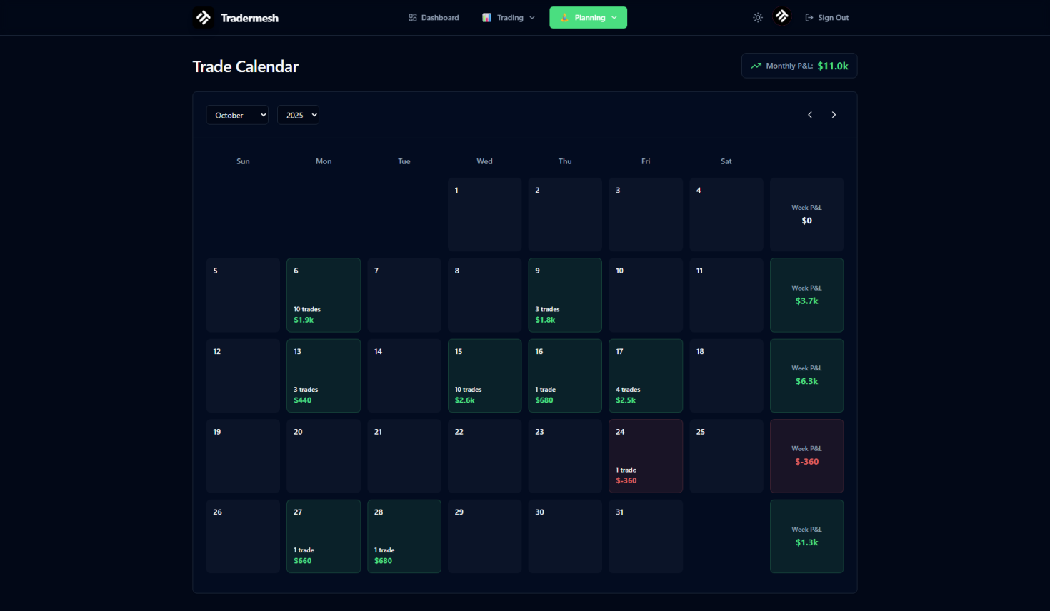Click the red Week P&L $-360 card
The width and height of the screenshot is (1050, 611).
click(806, 456)
